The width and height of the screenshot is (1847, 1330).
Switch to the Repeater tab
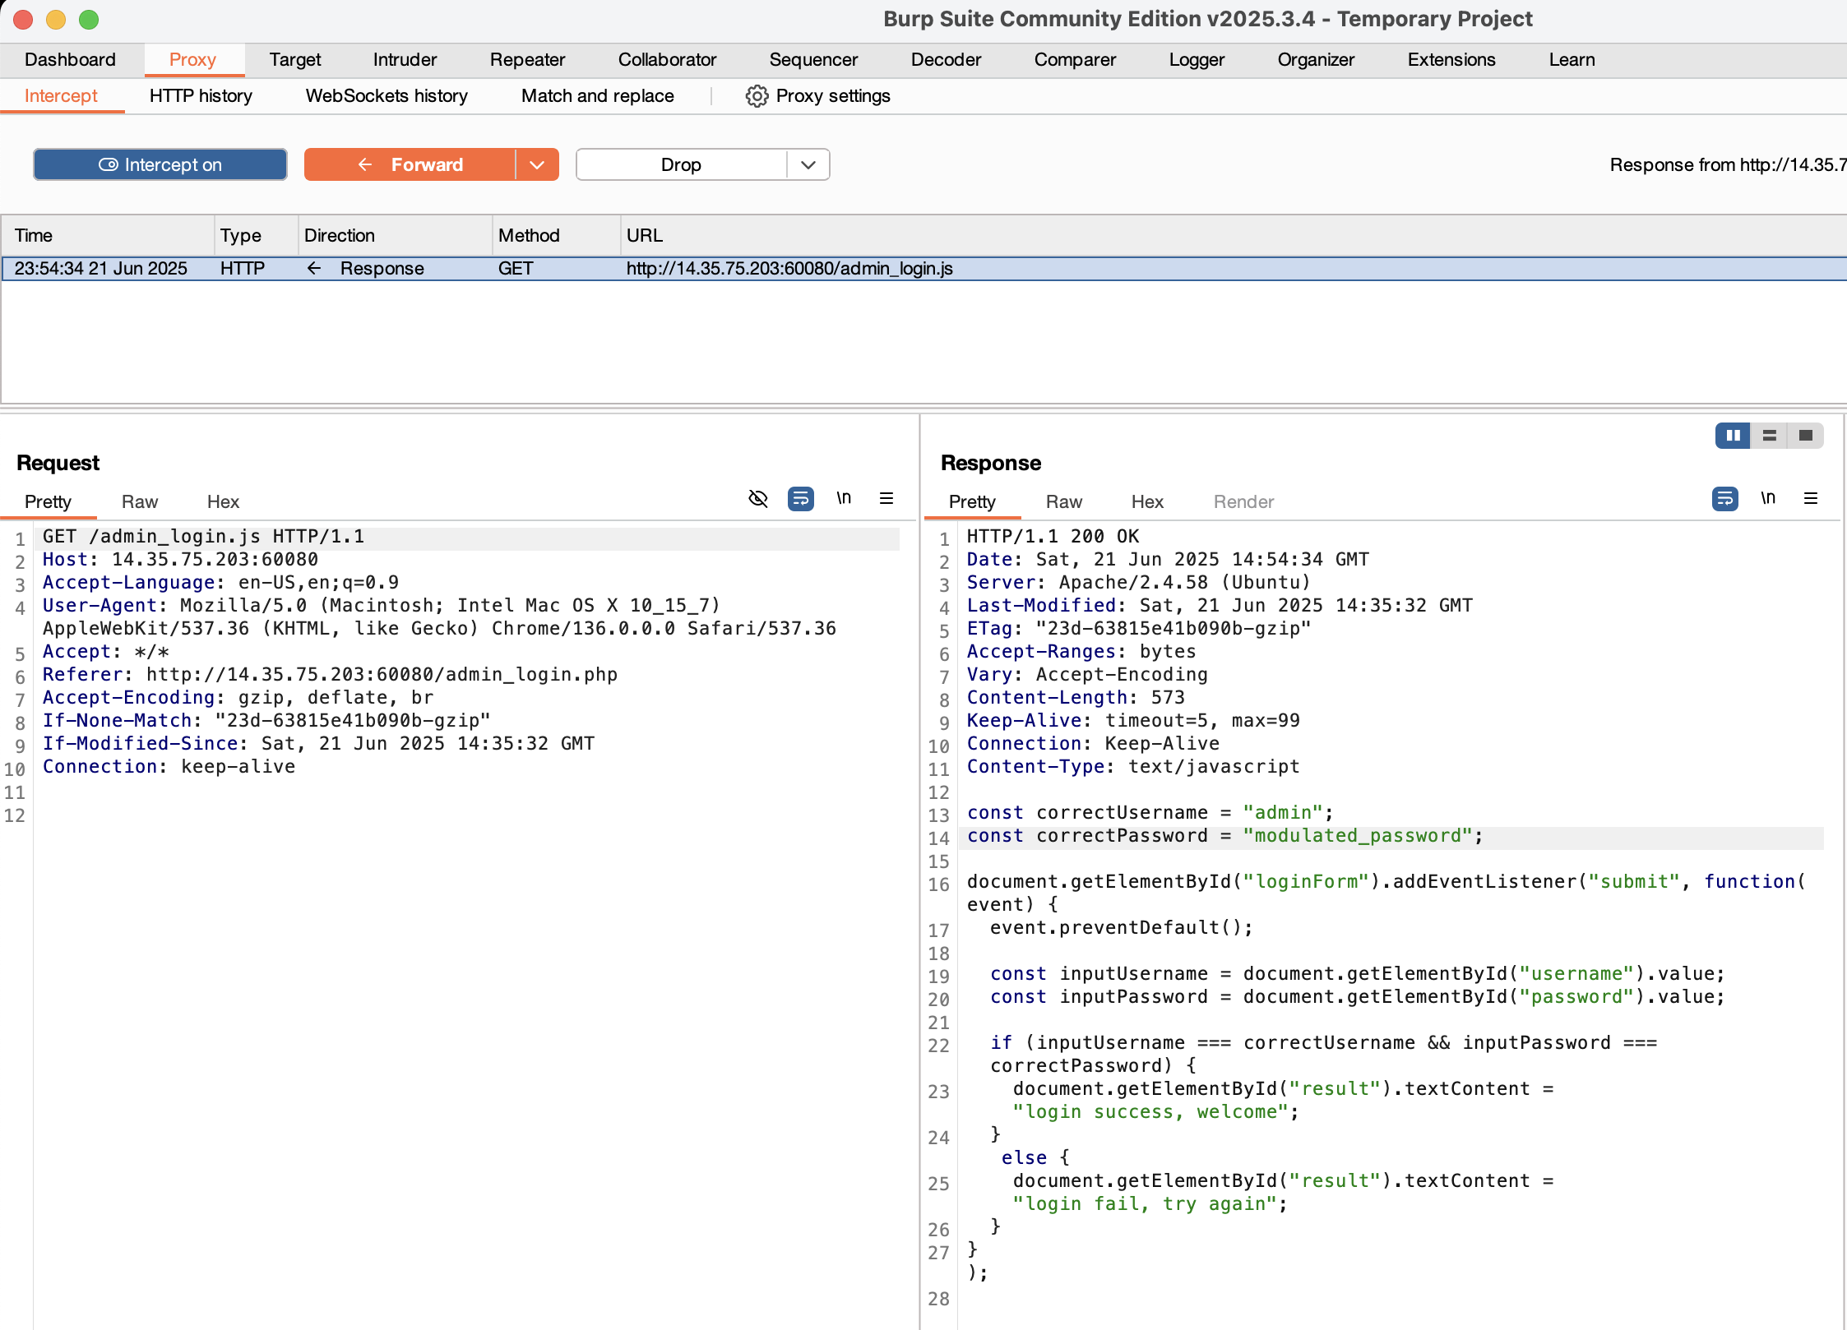(527, 60)
